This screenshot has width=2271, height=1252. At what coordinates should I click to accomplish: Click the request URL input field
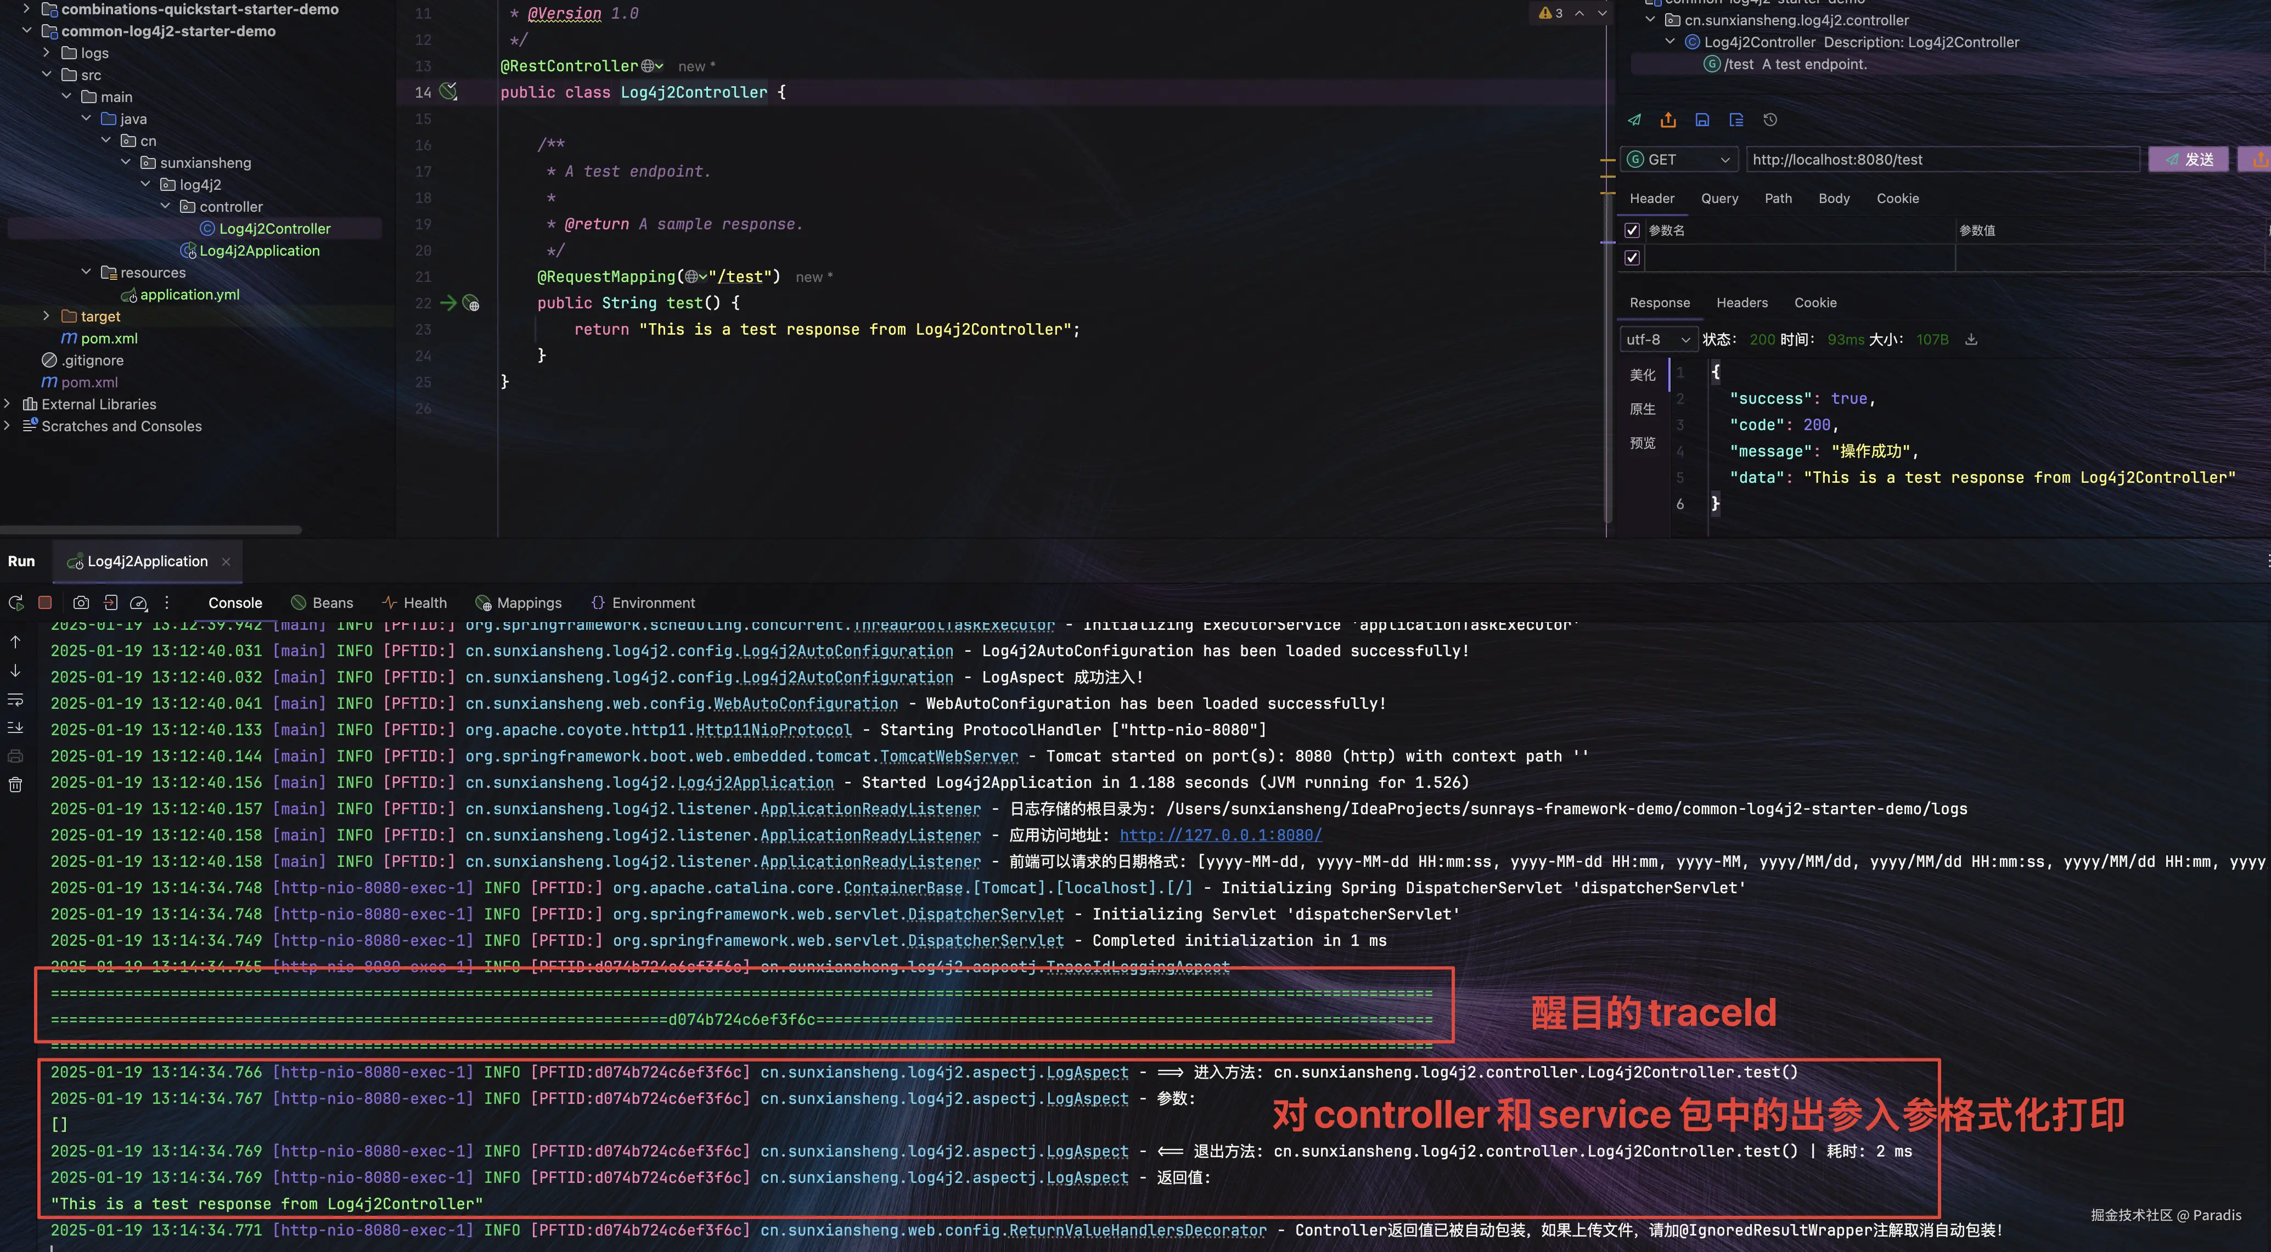[x=1940, y=160]
